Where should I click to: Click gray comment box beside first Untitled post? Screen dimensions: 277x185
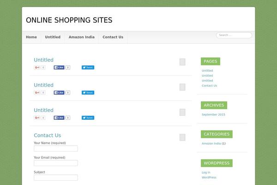[182, 62]
